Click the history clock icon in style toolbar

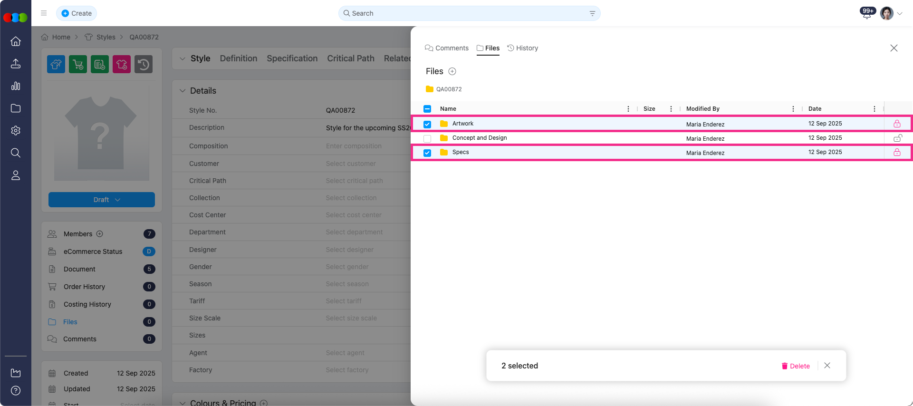tap(144, 64)
